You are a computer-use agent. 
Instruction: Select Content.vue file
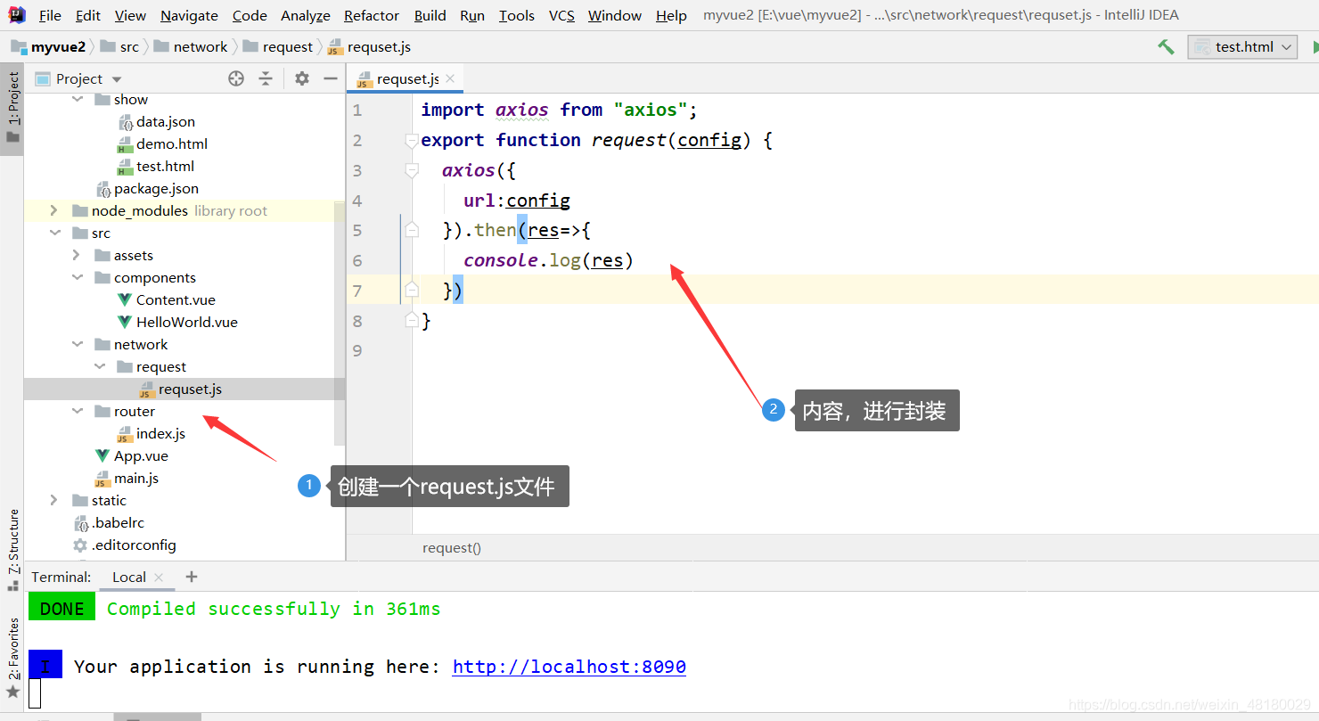[176, 299]
